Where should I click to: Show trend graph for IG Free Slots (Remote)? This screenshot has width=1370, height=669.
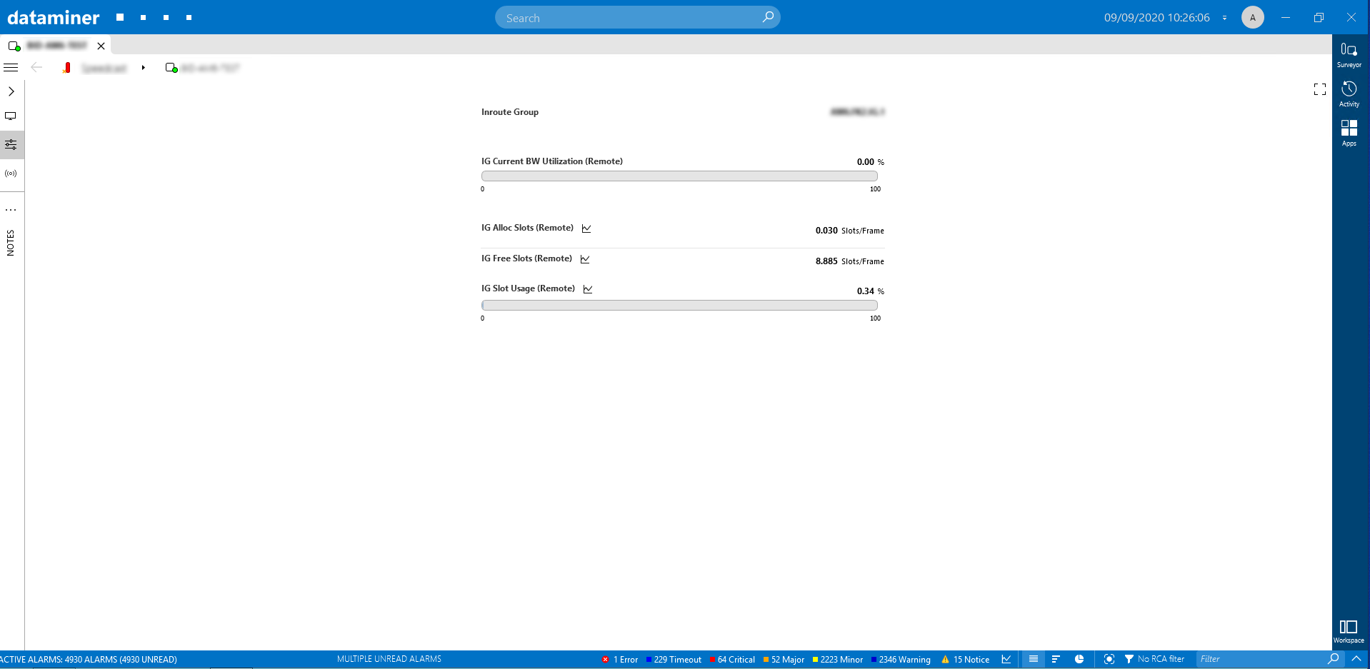pyautogui.click(x=585, y=259)
